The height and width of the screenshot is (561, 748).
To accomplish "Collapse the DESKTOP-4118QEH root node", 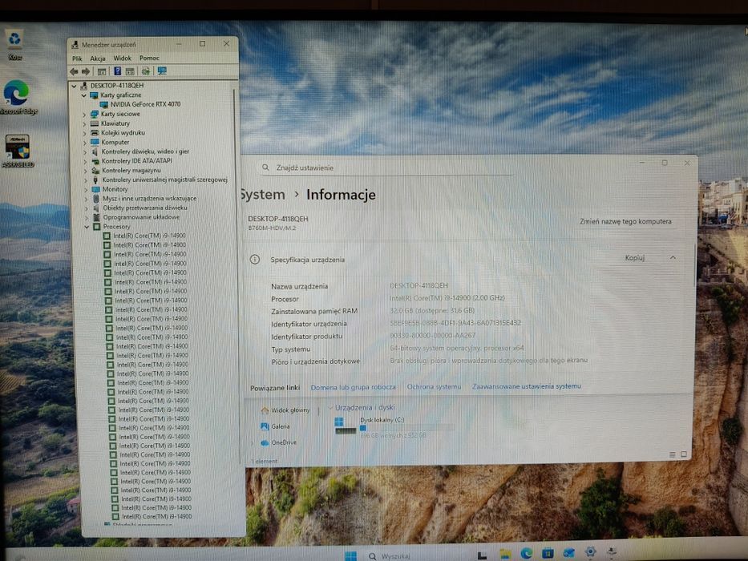I will point(74,86).
